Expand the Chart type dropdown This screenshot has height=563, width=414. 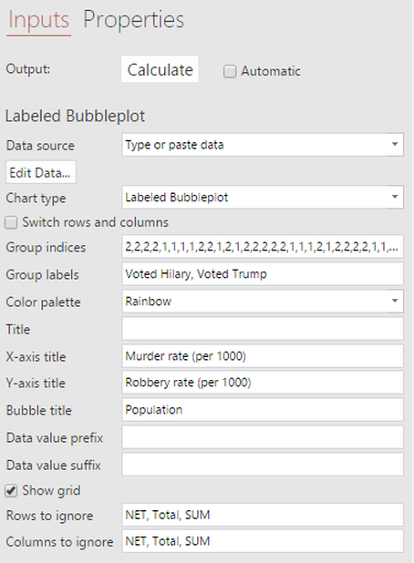(x=263, y=197)
